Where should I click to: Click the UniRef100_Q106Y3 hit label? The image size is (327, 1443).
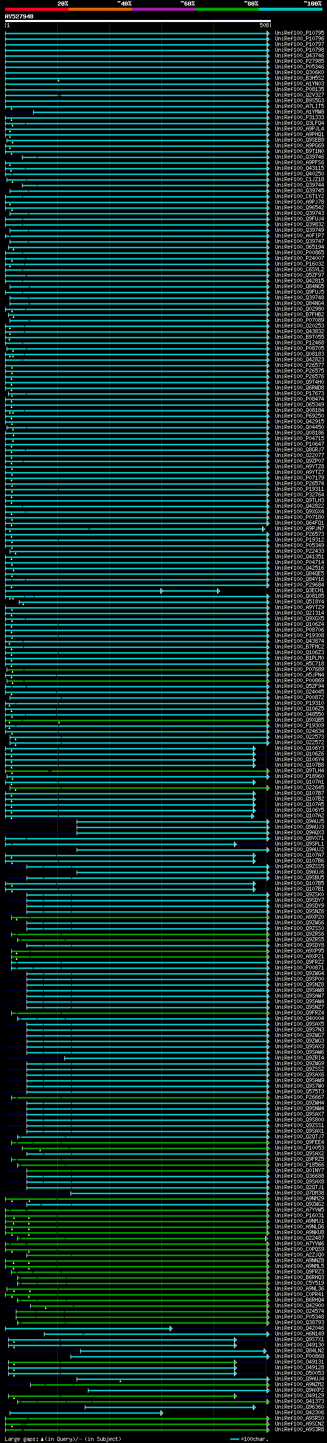coord(299,748)
